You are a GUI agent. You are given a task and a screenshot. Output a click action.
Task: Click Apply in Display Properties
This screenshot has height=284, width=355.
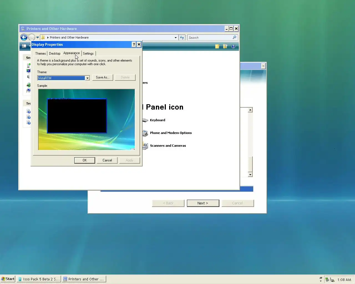[x=130, y=160]
